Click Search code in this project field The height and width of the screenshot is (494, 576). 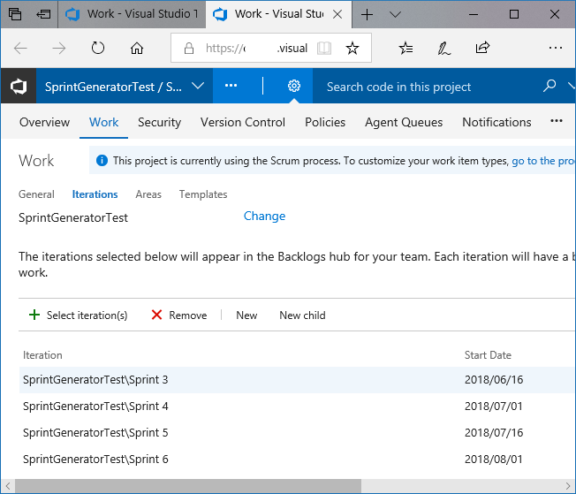(398, 87)
